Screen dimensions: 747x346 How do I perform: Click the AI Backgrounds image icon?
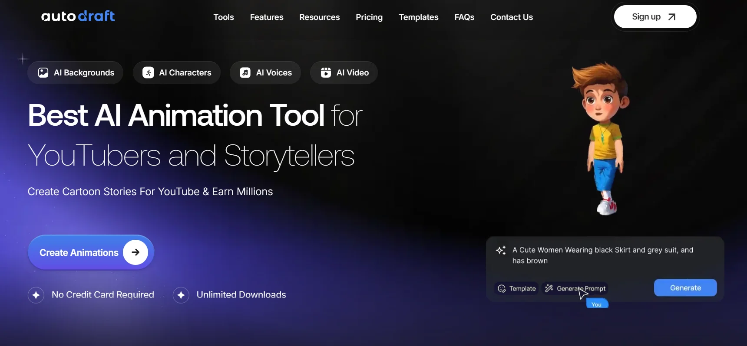tap(43, 72)
